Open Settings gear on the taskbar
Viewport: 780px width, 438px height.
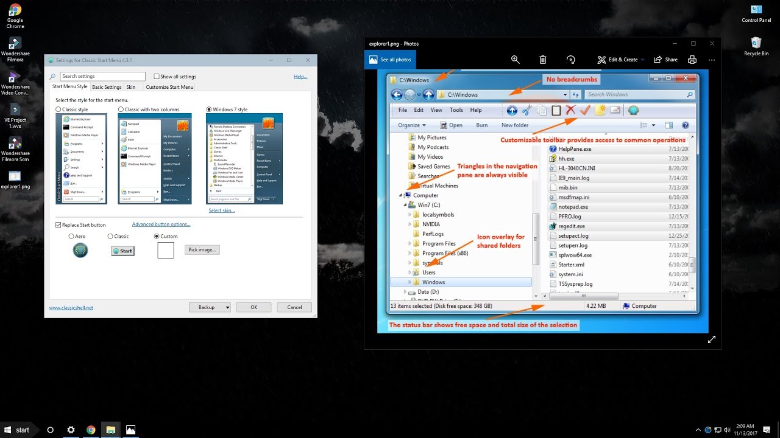71,429
